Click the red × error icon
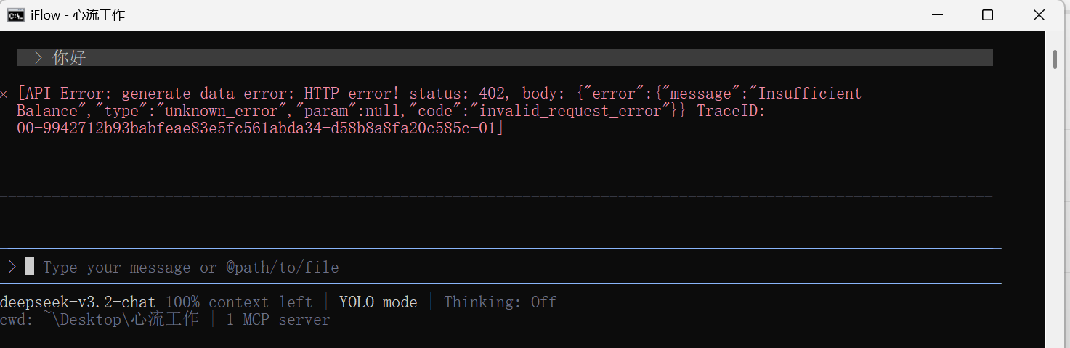 (x=4, y=94)
